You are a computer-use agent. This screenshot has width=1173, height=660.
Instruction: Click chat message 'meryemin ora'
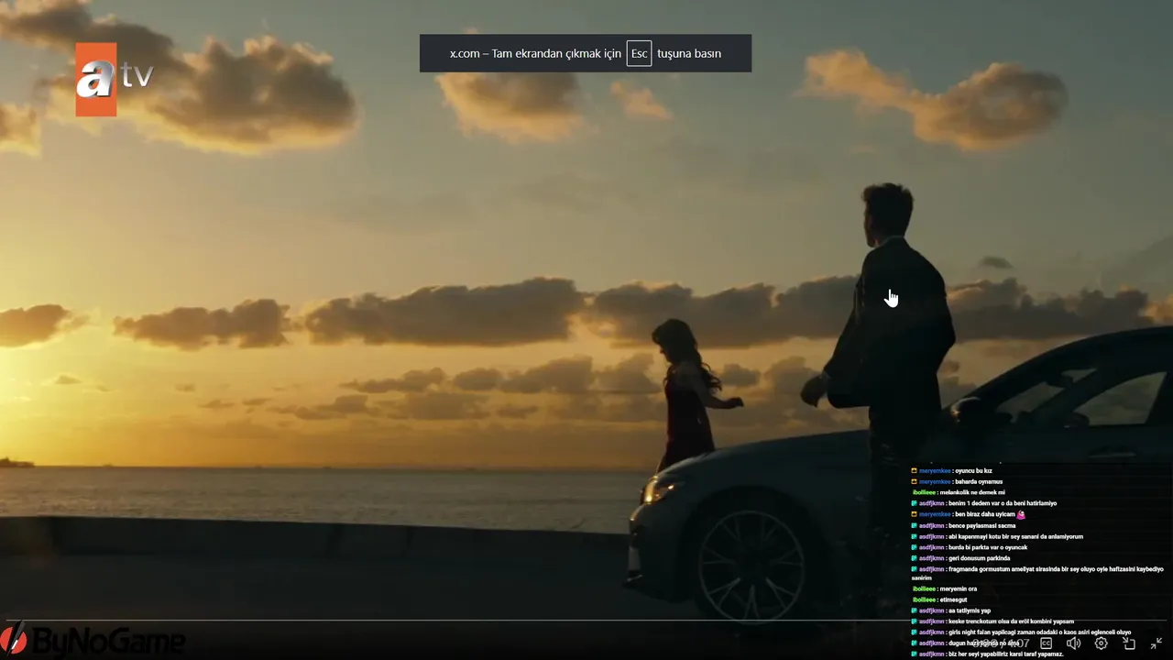click(958, 589)
